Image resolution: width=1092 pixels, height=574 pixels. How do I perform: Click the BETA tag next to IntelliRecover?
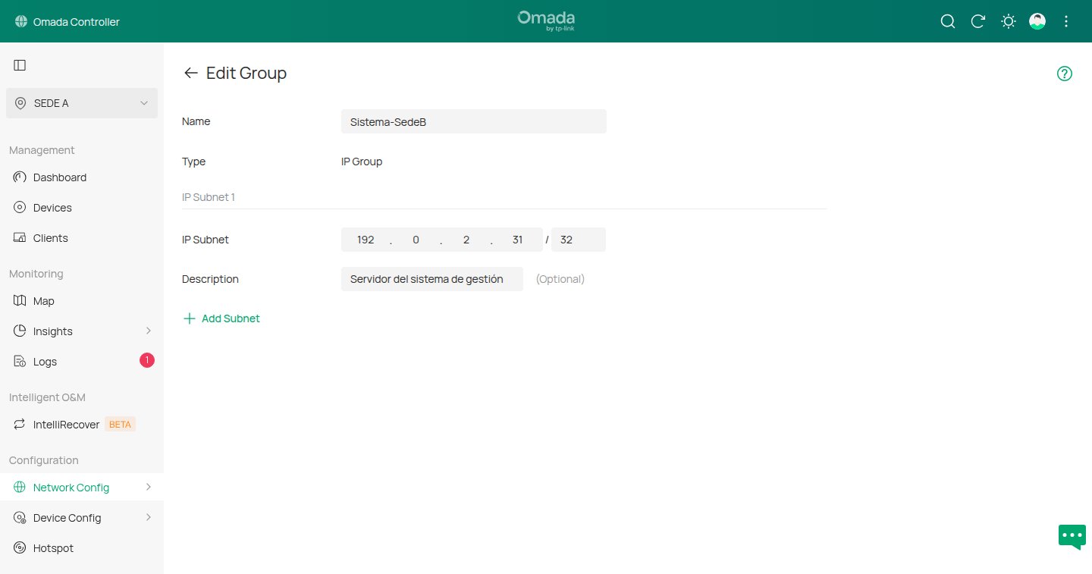click(121, 425)
